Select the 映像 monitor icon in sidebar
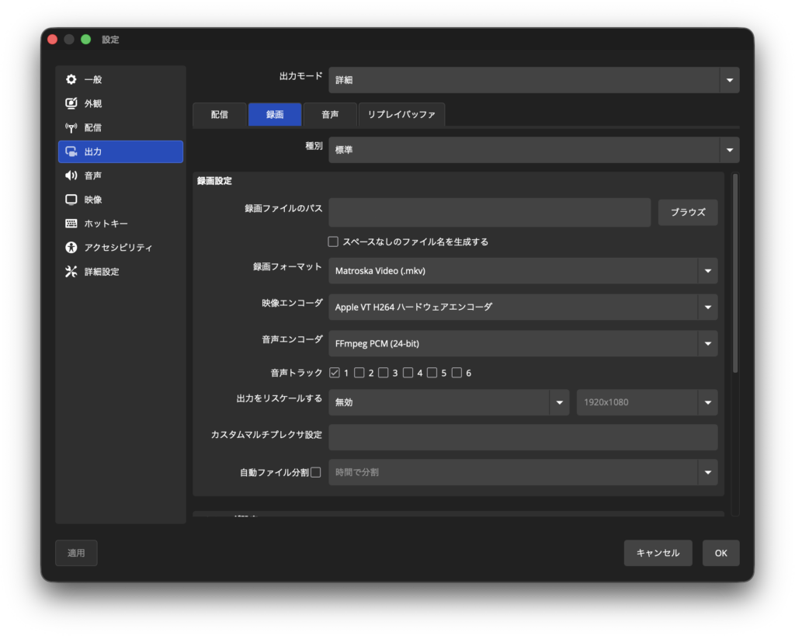 pyautogui.click(x=71, y=200)
